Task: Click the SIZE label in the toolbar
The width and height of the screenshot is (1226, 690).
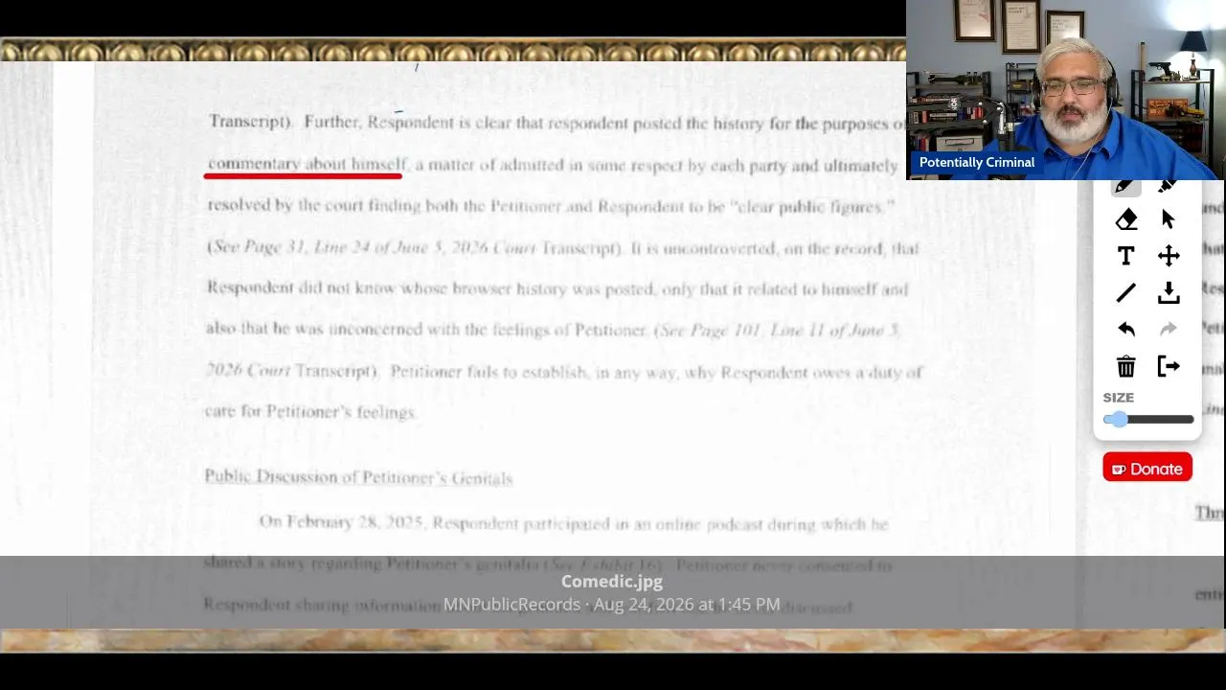Action: click(x=1118, y=398)
